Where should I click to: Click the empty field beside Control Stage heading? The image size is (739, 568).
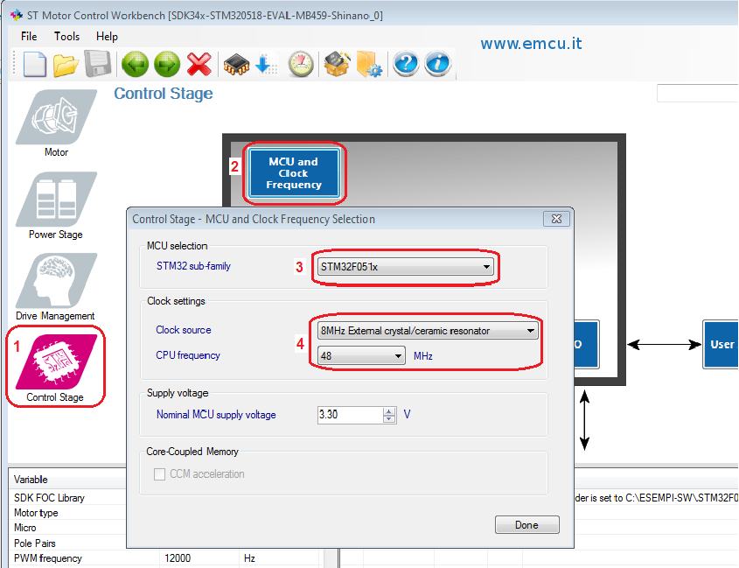(698, 94)
